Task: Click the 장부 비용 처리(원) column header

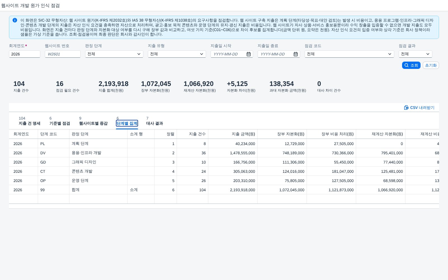Action: coord(331,134)
